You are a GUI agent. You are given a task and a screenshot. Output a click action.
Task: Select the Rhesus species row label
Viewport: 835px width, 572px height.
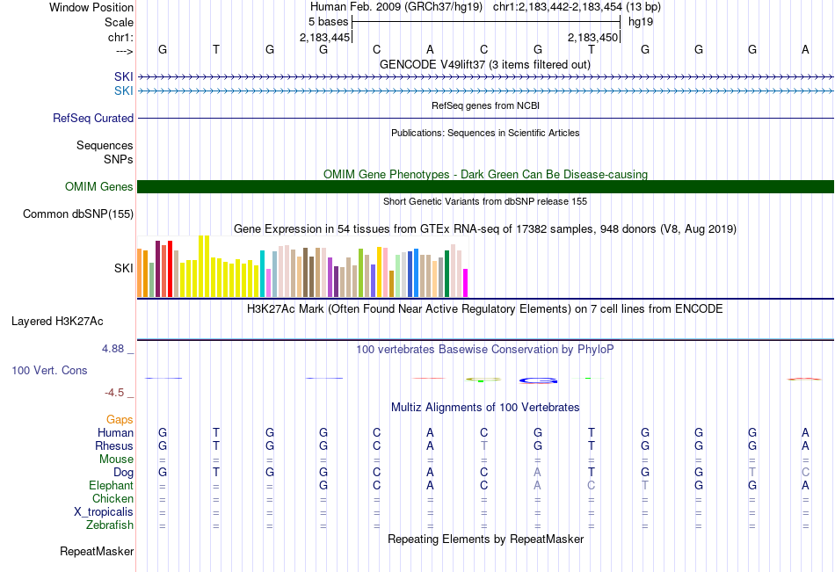point(114,445)
